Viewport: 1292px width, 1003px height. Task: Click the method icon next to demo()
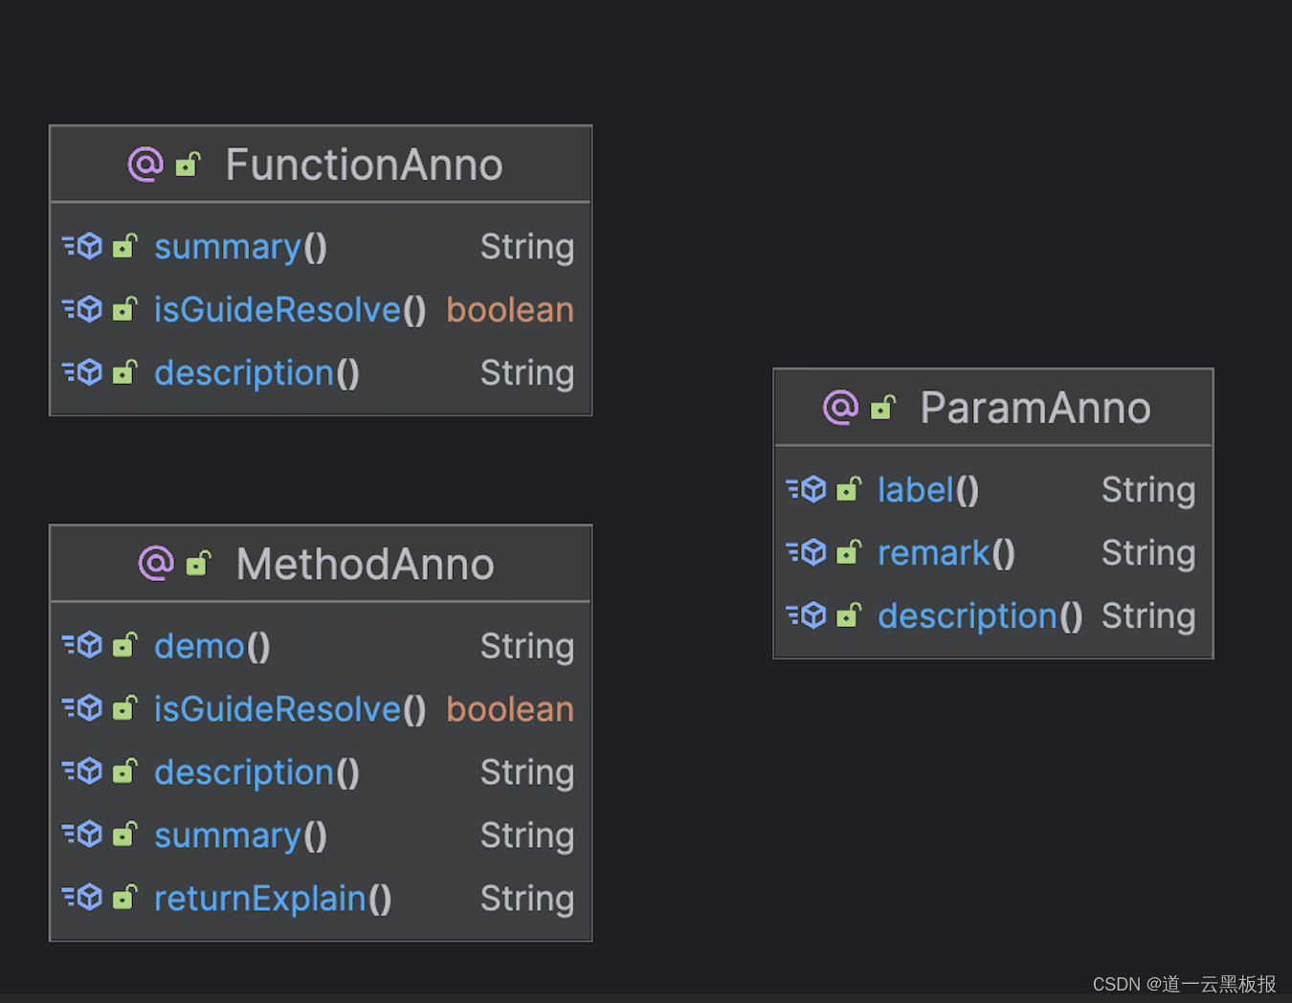83,646
